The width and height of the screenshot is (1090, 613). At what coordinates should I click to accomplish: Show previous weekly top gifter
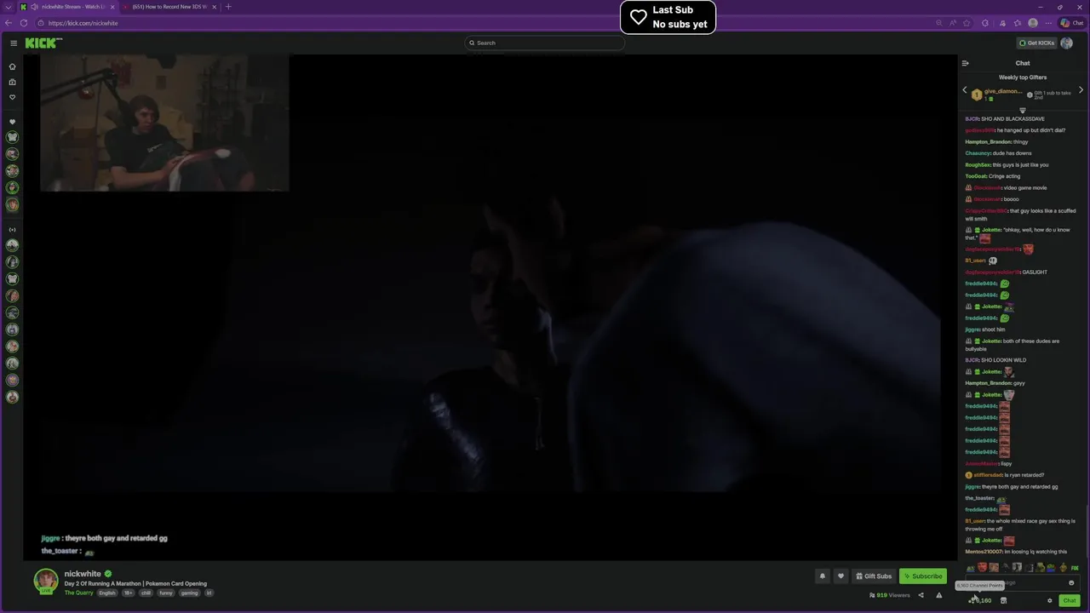pos(965,90)
